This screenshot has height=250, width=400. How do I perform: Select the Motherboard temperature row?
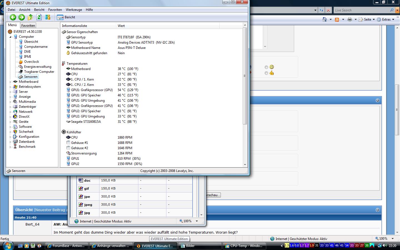[x=152, y=69]
